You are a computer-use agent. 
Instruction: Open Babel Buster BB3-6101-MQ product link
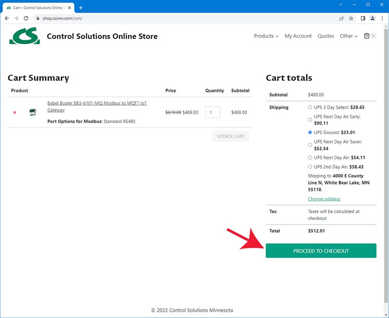97,106
